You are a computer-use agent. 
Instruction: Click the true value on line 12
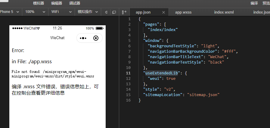point(171,78)
